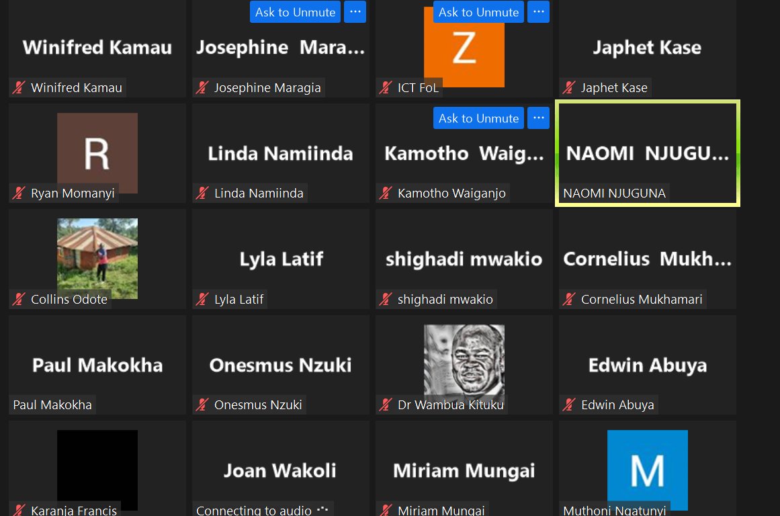The width and height of the screenshot is (780, 516).
Task: Open more options menu on ICT FoL tile
Action: (x=538, y=12)
